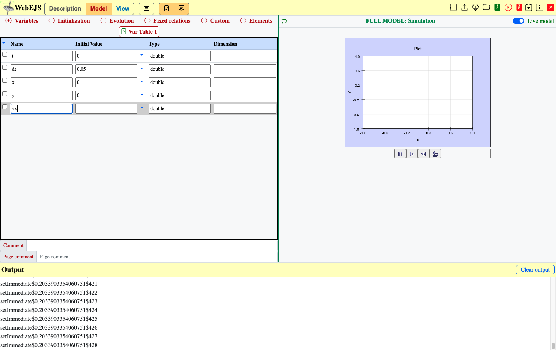Open the initial value dropdown for t
This screenshot has width=556, height=350.
(x=142, y=55)
